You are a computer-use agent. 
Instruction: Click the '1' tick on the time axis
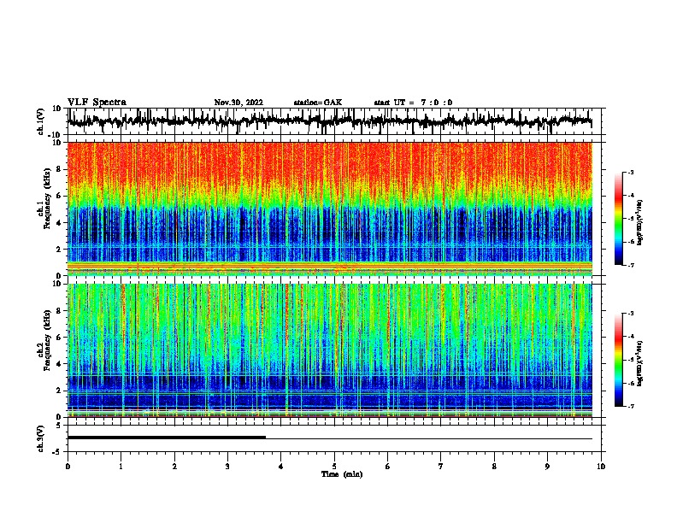[121, 467]
